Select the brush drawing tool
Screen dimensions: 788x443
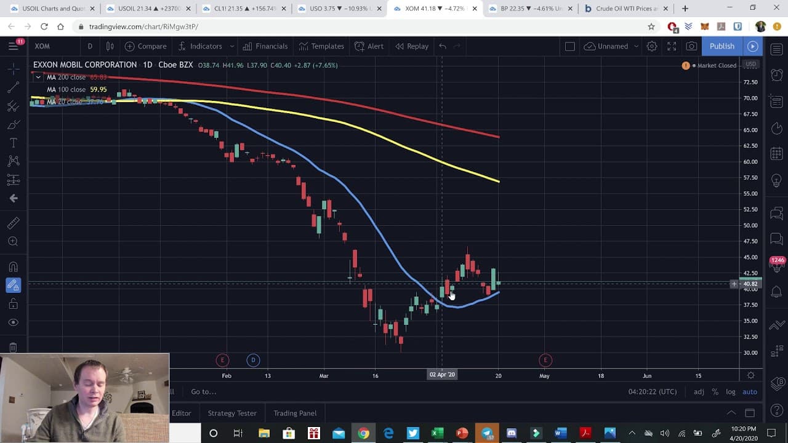click(x=13, y=125)
